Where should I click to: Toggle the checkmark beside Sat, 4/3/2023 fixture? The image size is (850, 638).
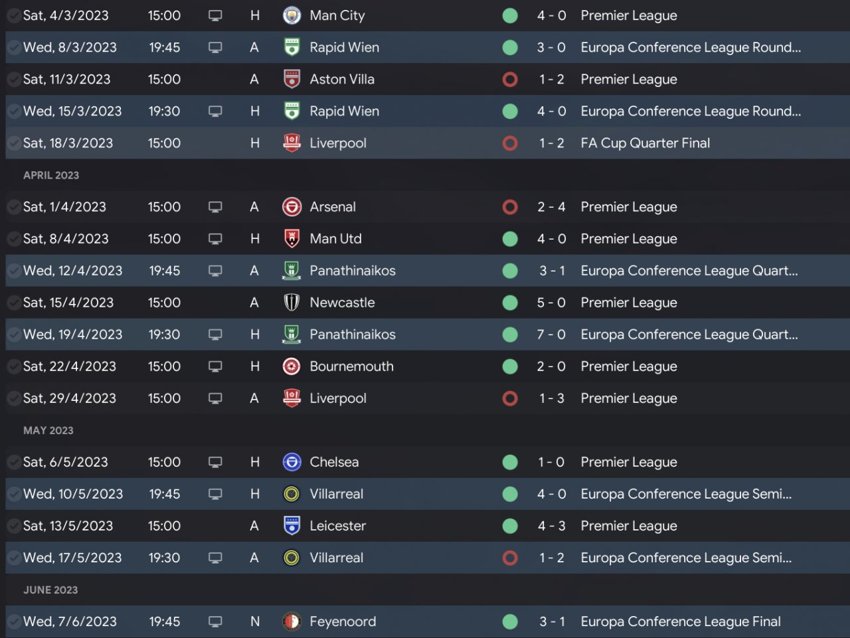tap(13, 15)
